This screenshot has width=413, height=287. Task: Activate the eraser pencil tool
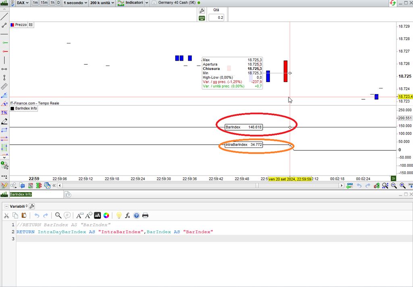(4, 121)
